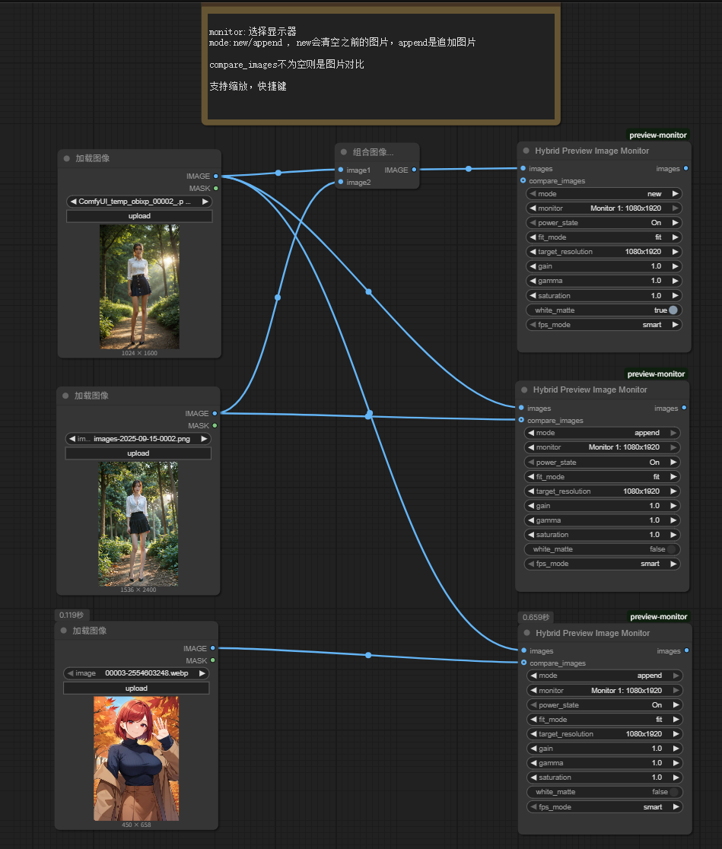The height and width of the screenshot is (849, 722).
Task: Click the collapse dot of the bottom Hybrid Preview Image Monitor
Action: point(526,632)
